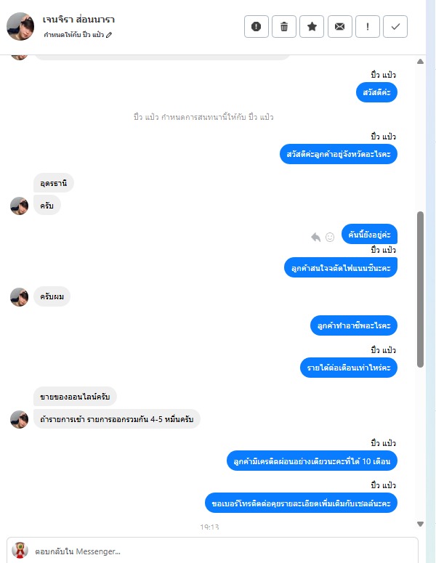Screen dimensions: 436x563
Task: Open assigned-to label กำหนดให้กับ ปิ๋ว แป๋ว
Action: tap(73, 35)
